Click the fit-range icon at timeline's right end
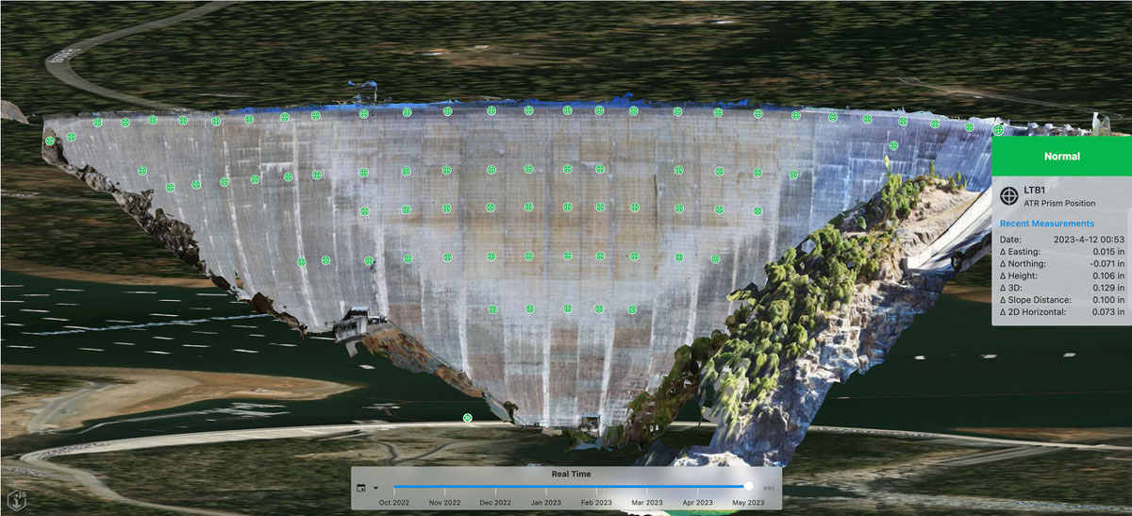 769,488
